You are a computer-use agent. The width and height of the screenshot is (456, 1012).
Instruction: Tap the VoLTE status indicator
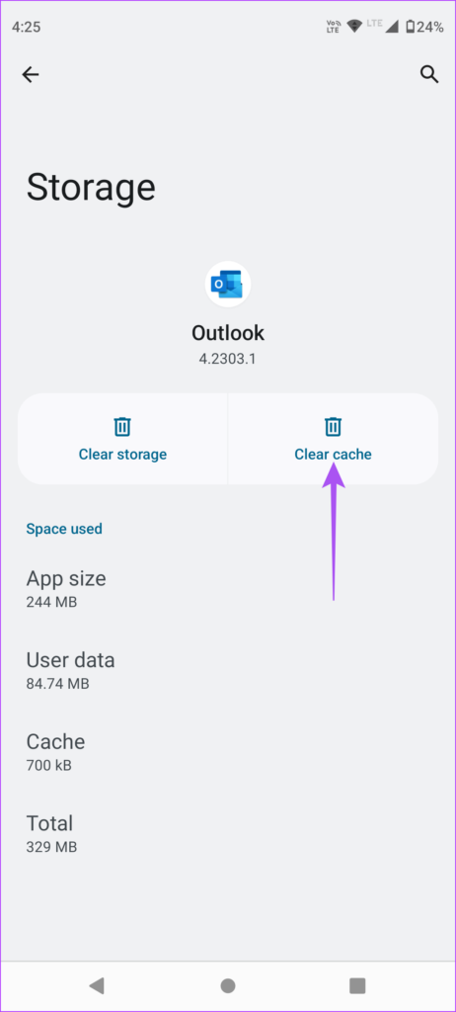pyautogui.click(x=334, y=27)
